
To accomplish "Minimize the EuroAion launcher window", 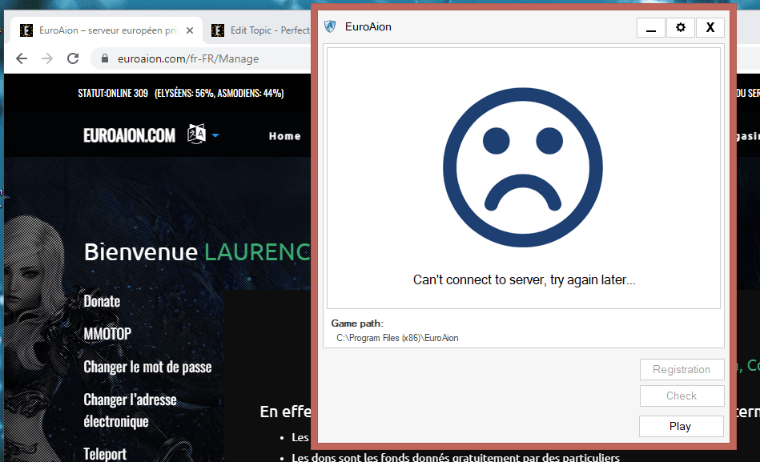I will 650,27.
